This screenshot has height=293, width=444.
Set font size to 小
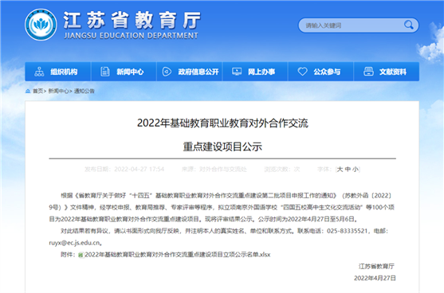[x=356, y=169]
